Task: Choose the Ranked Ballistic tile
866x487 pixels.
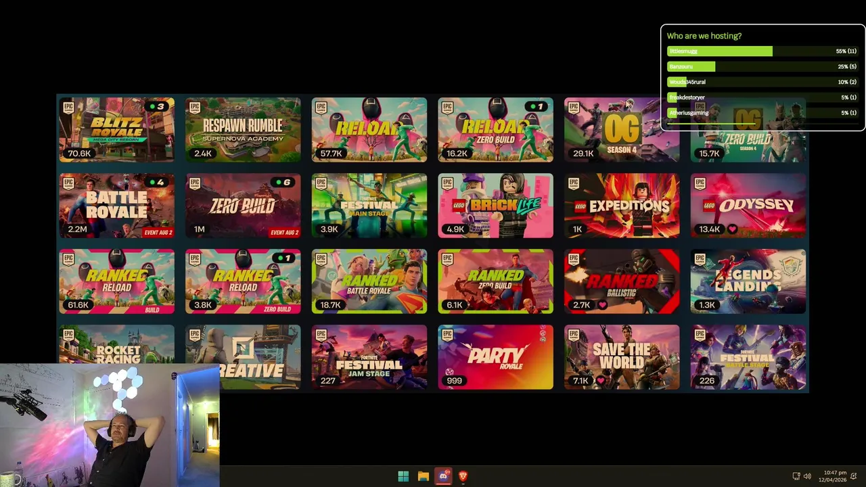Action: point(622,281)
